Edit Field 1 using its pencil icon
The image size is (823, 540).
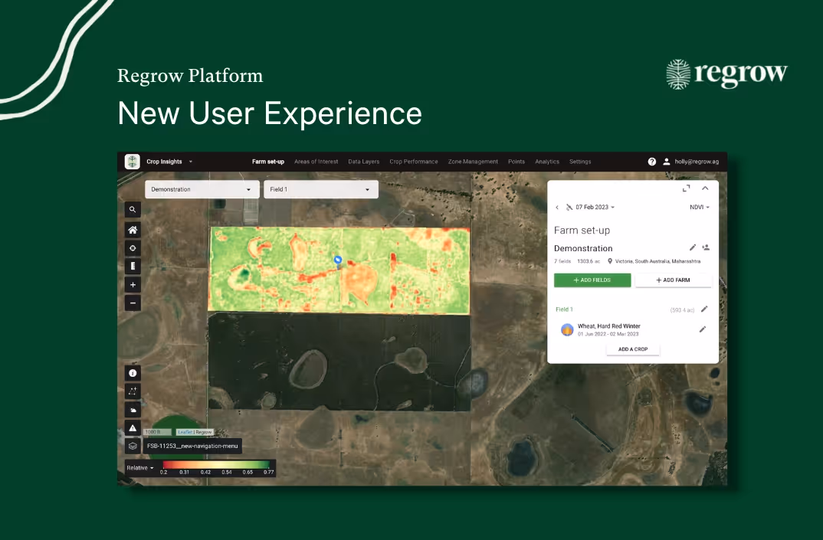[704, 309]
